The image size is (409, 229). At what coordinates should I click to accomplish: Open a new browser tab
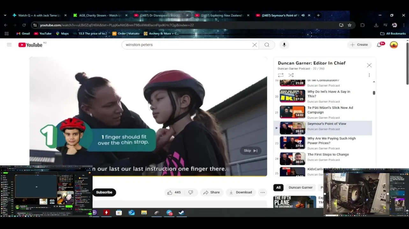click(x=318, y=15)
